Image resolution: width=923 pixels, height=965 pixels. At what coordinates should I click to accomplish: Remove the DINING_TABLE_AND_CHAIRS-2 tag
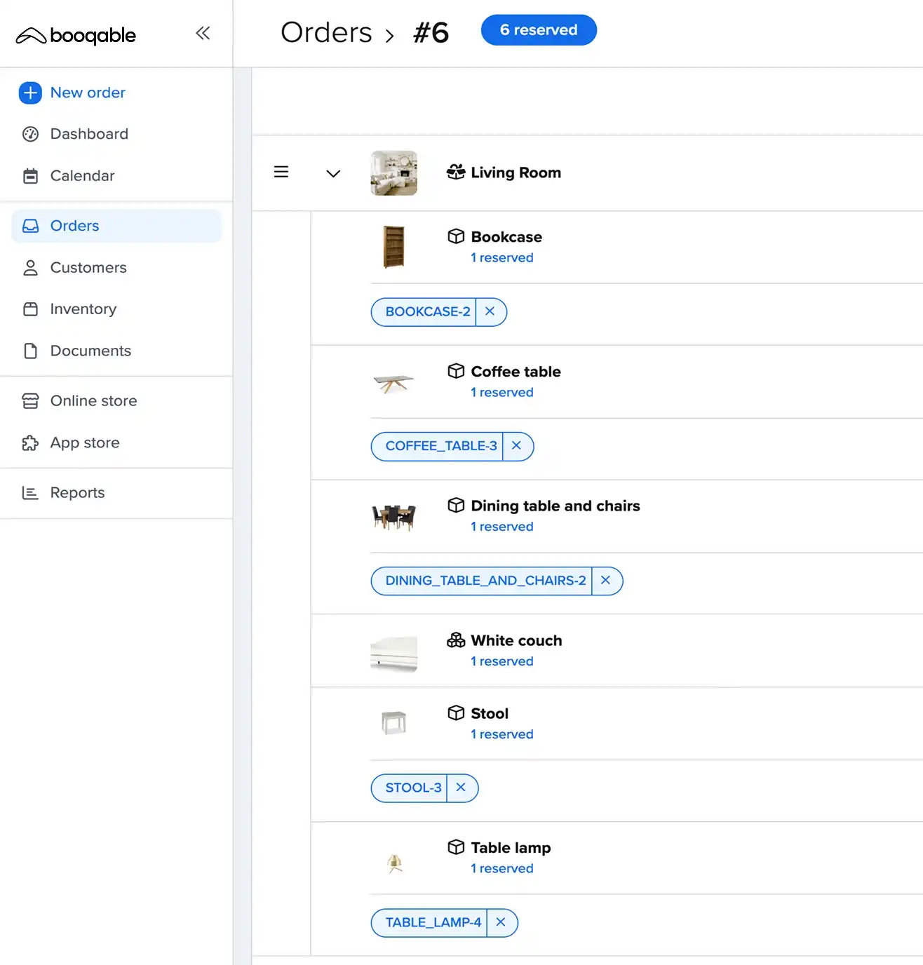coord(606,581)
